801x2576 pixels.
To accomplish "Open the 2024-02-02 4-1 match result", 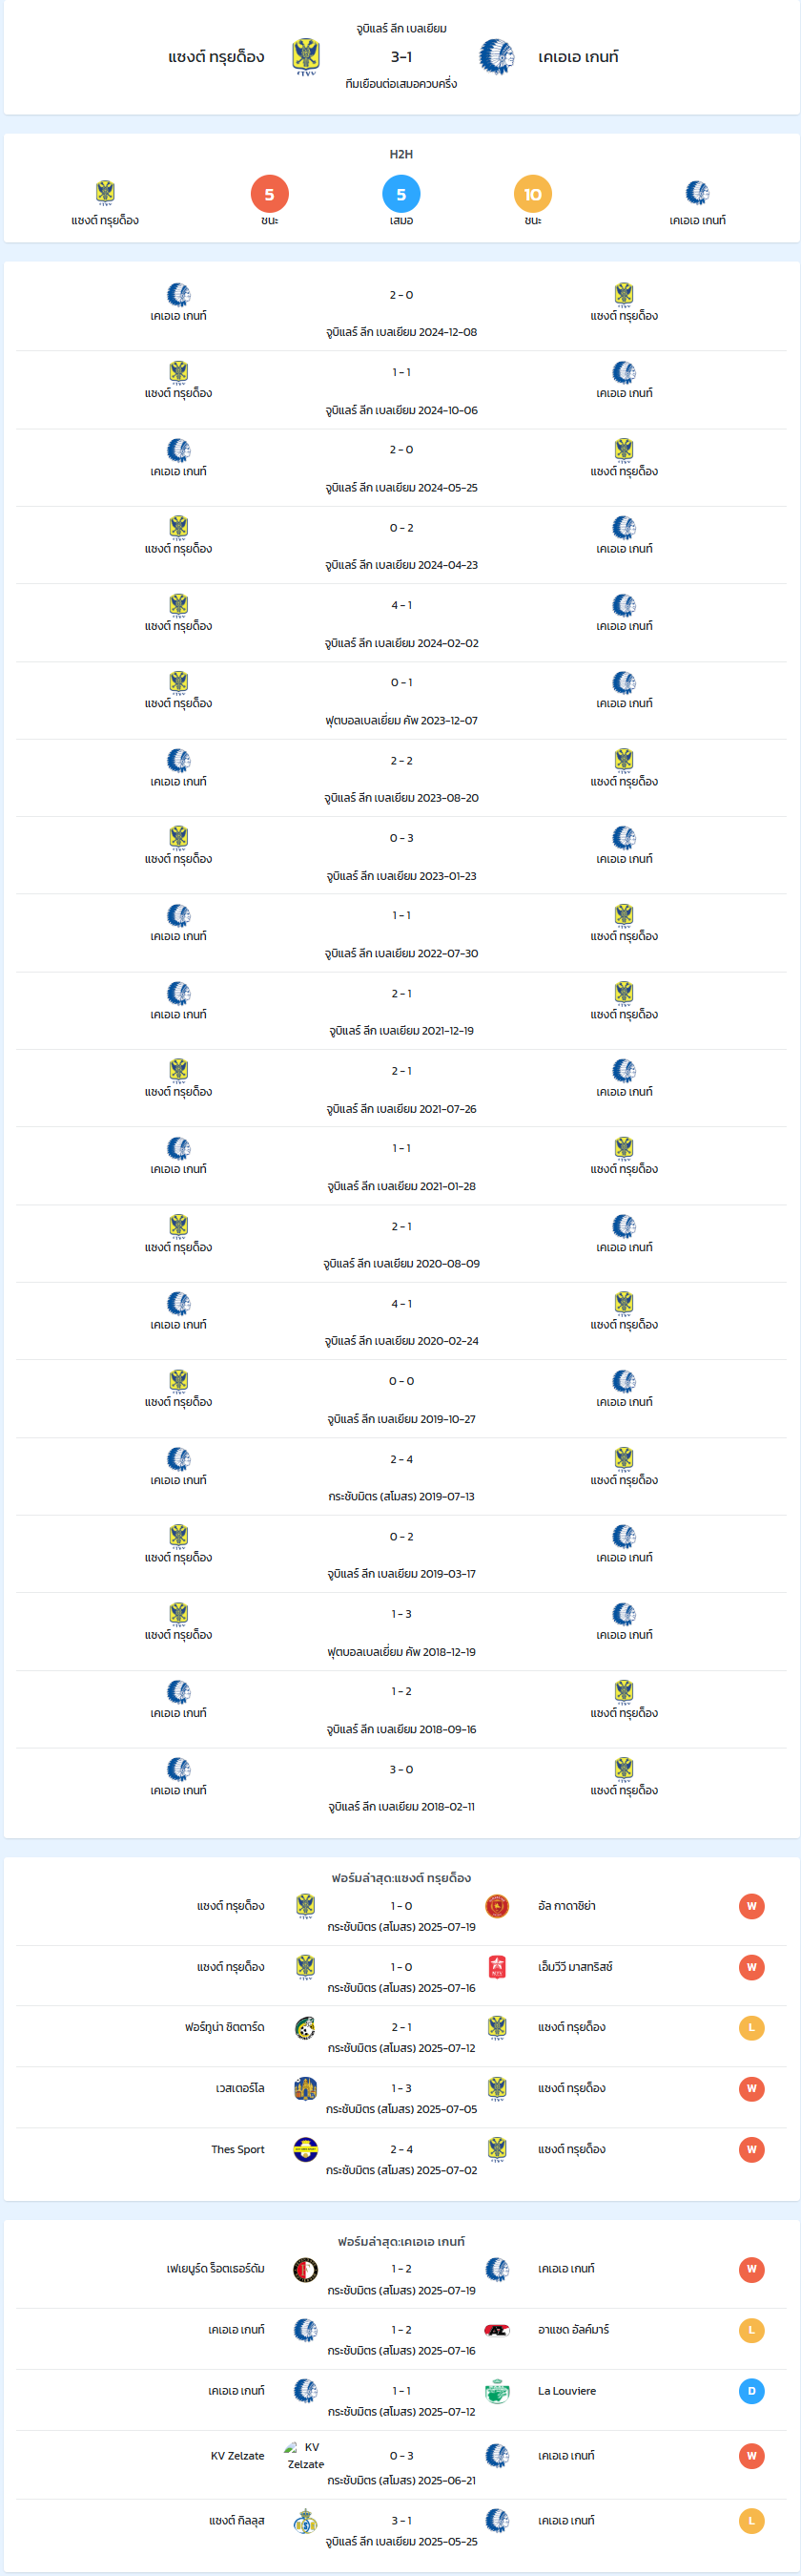I will pos(400,623).
